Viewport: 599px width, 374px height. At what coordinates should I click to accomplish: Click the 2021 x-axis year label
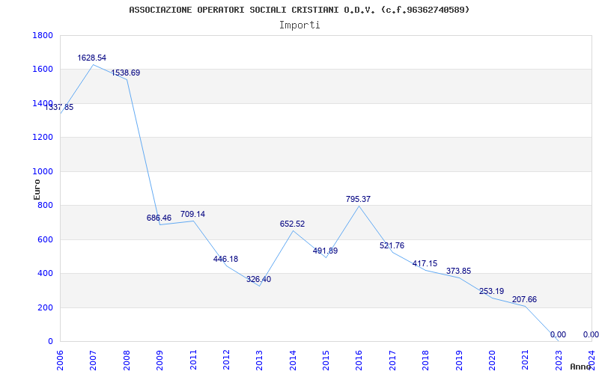pyautogui.click(x=526, y=360)
